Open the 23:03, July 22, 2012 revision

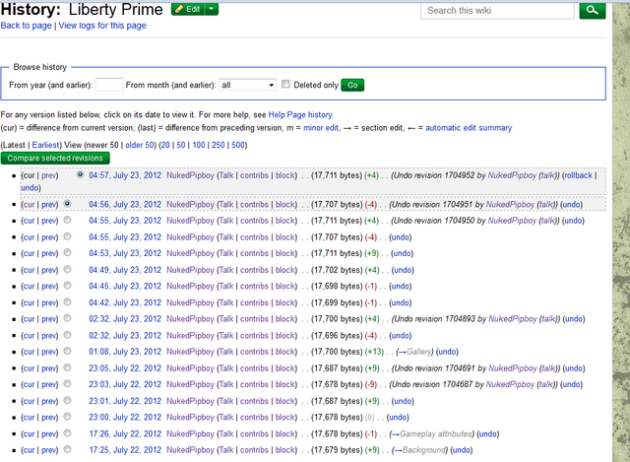click(x=125, y=384)
